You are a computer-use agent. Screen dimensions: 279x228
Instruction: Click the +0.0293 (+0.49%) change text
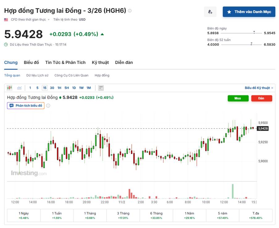click(74, 34)
